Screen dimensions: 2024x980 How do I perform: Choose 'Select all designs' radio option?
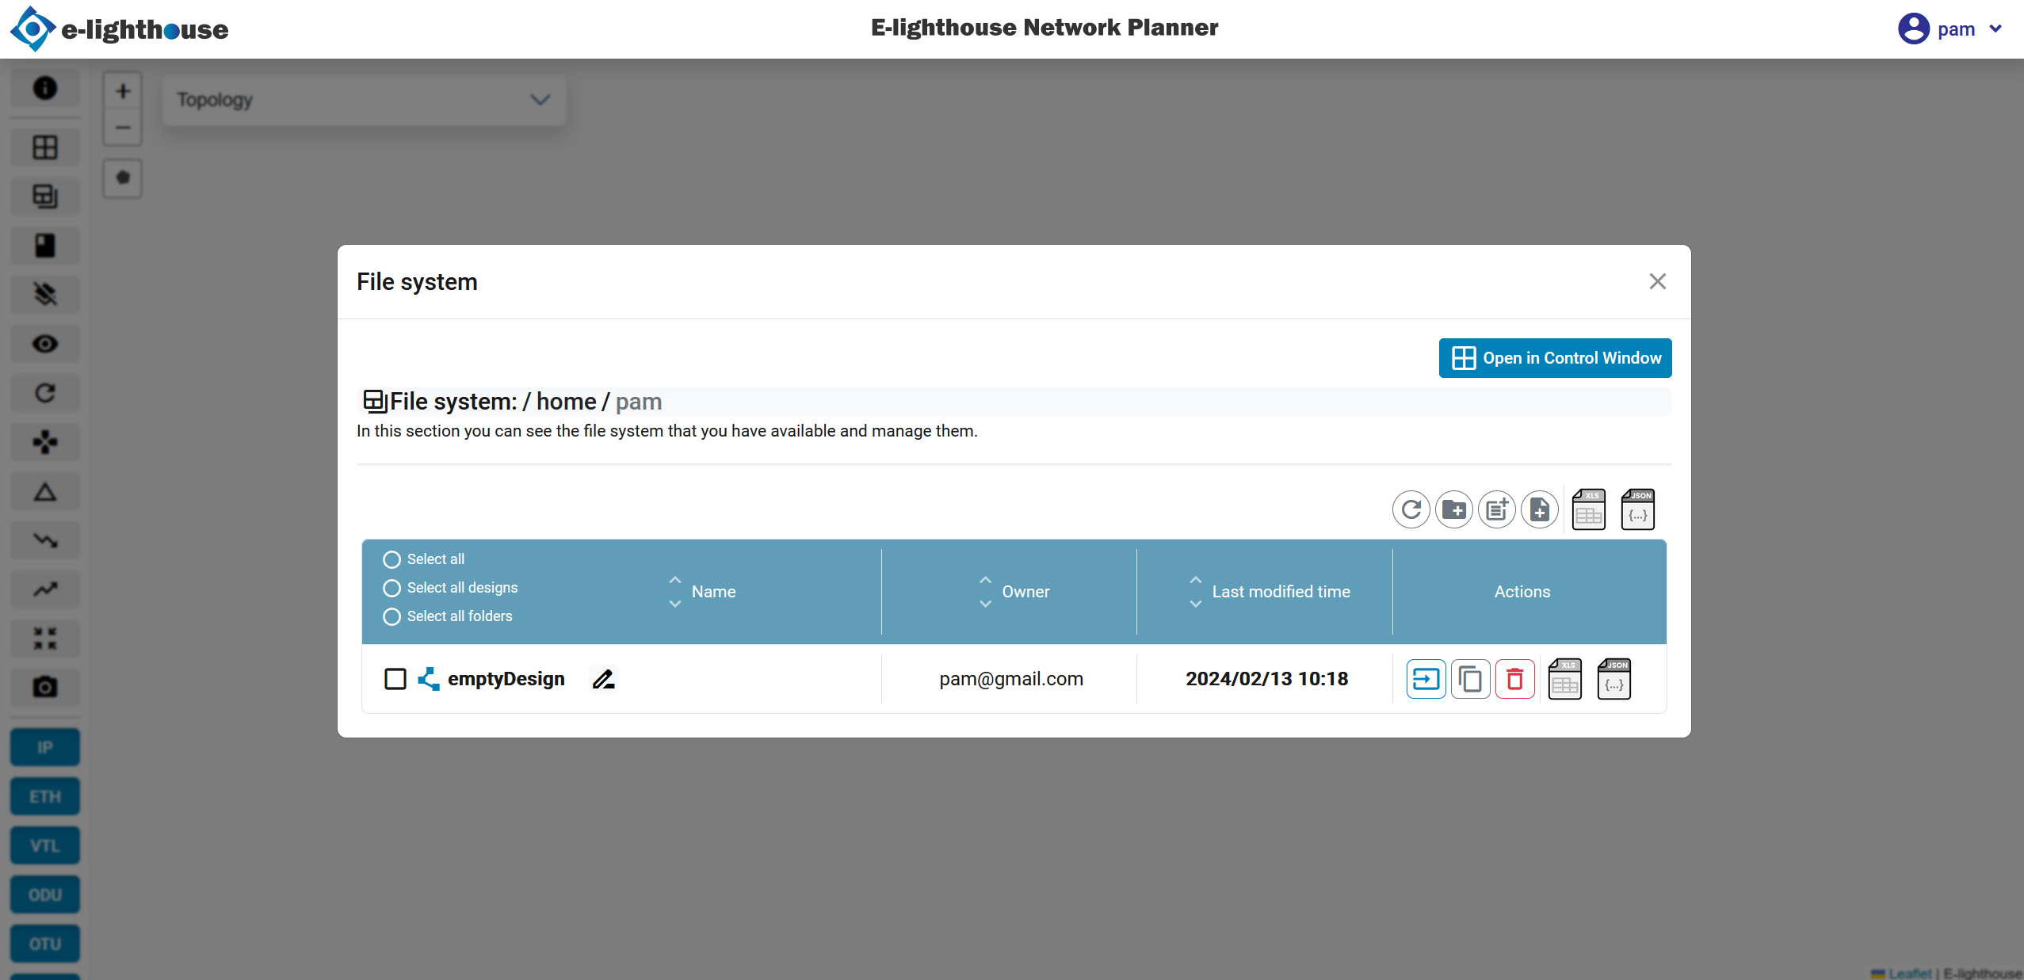(x=391, y=588)
